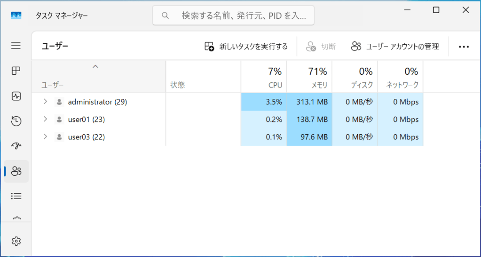Image resolution: width=481 pixels, height=257 pixels.
Task: Sort by the ネットワーク column header
Action: click(x=400, y=77)
